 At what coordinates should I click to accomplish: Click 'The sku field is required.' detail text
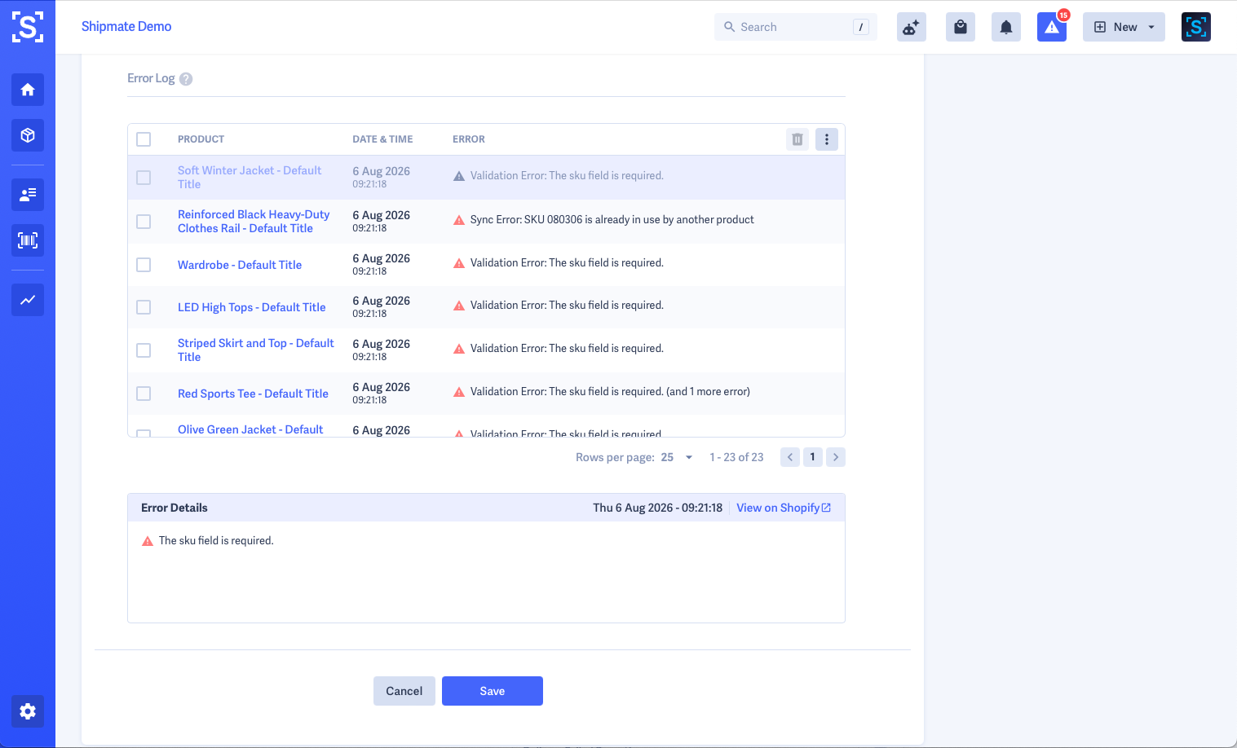point(216,541)
